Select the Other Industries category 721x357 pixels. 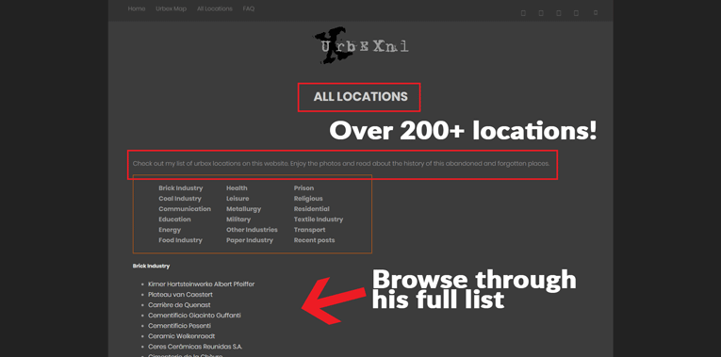[x=252, y=230]
